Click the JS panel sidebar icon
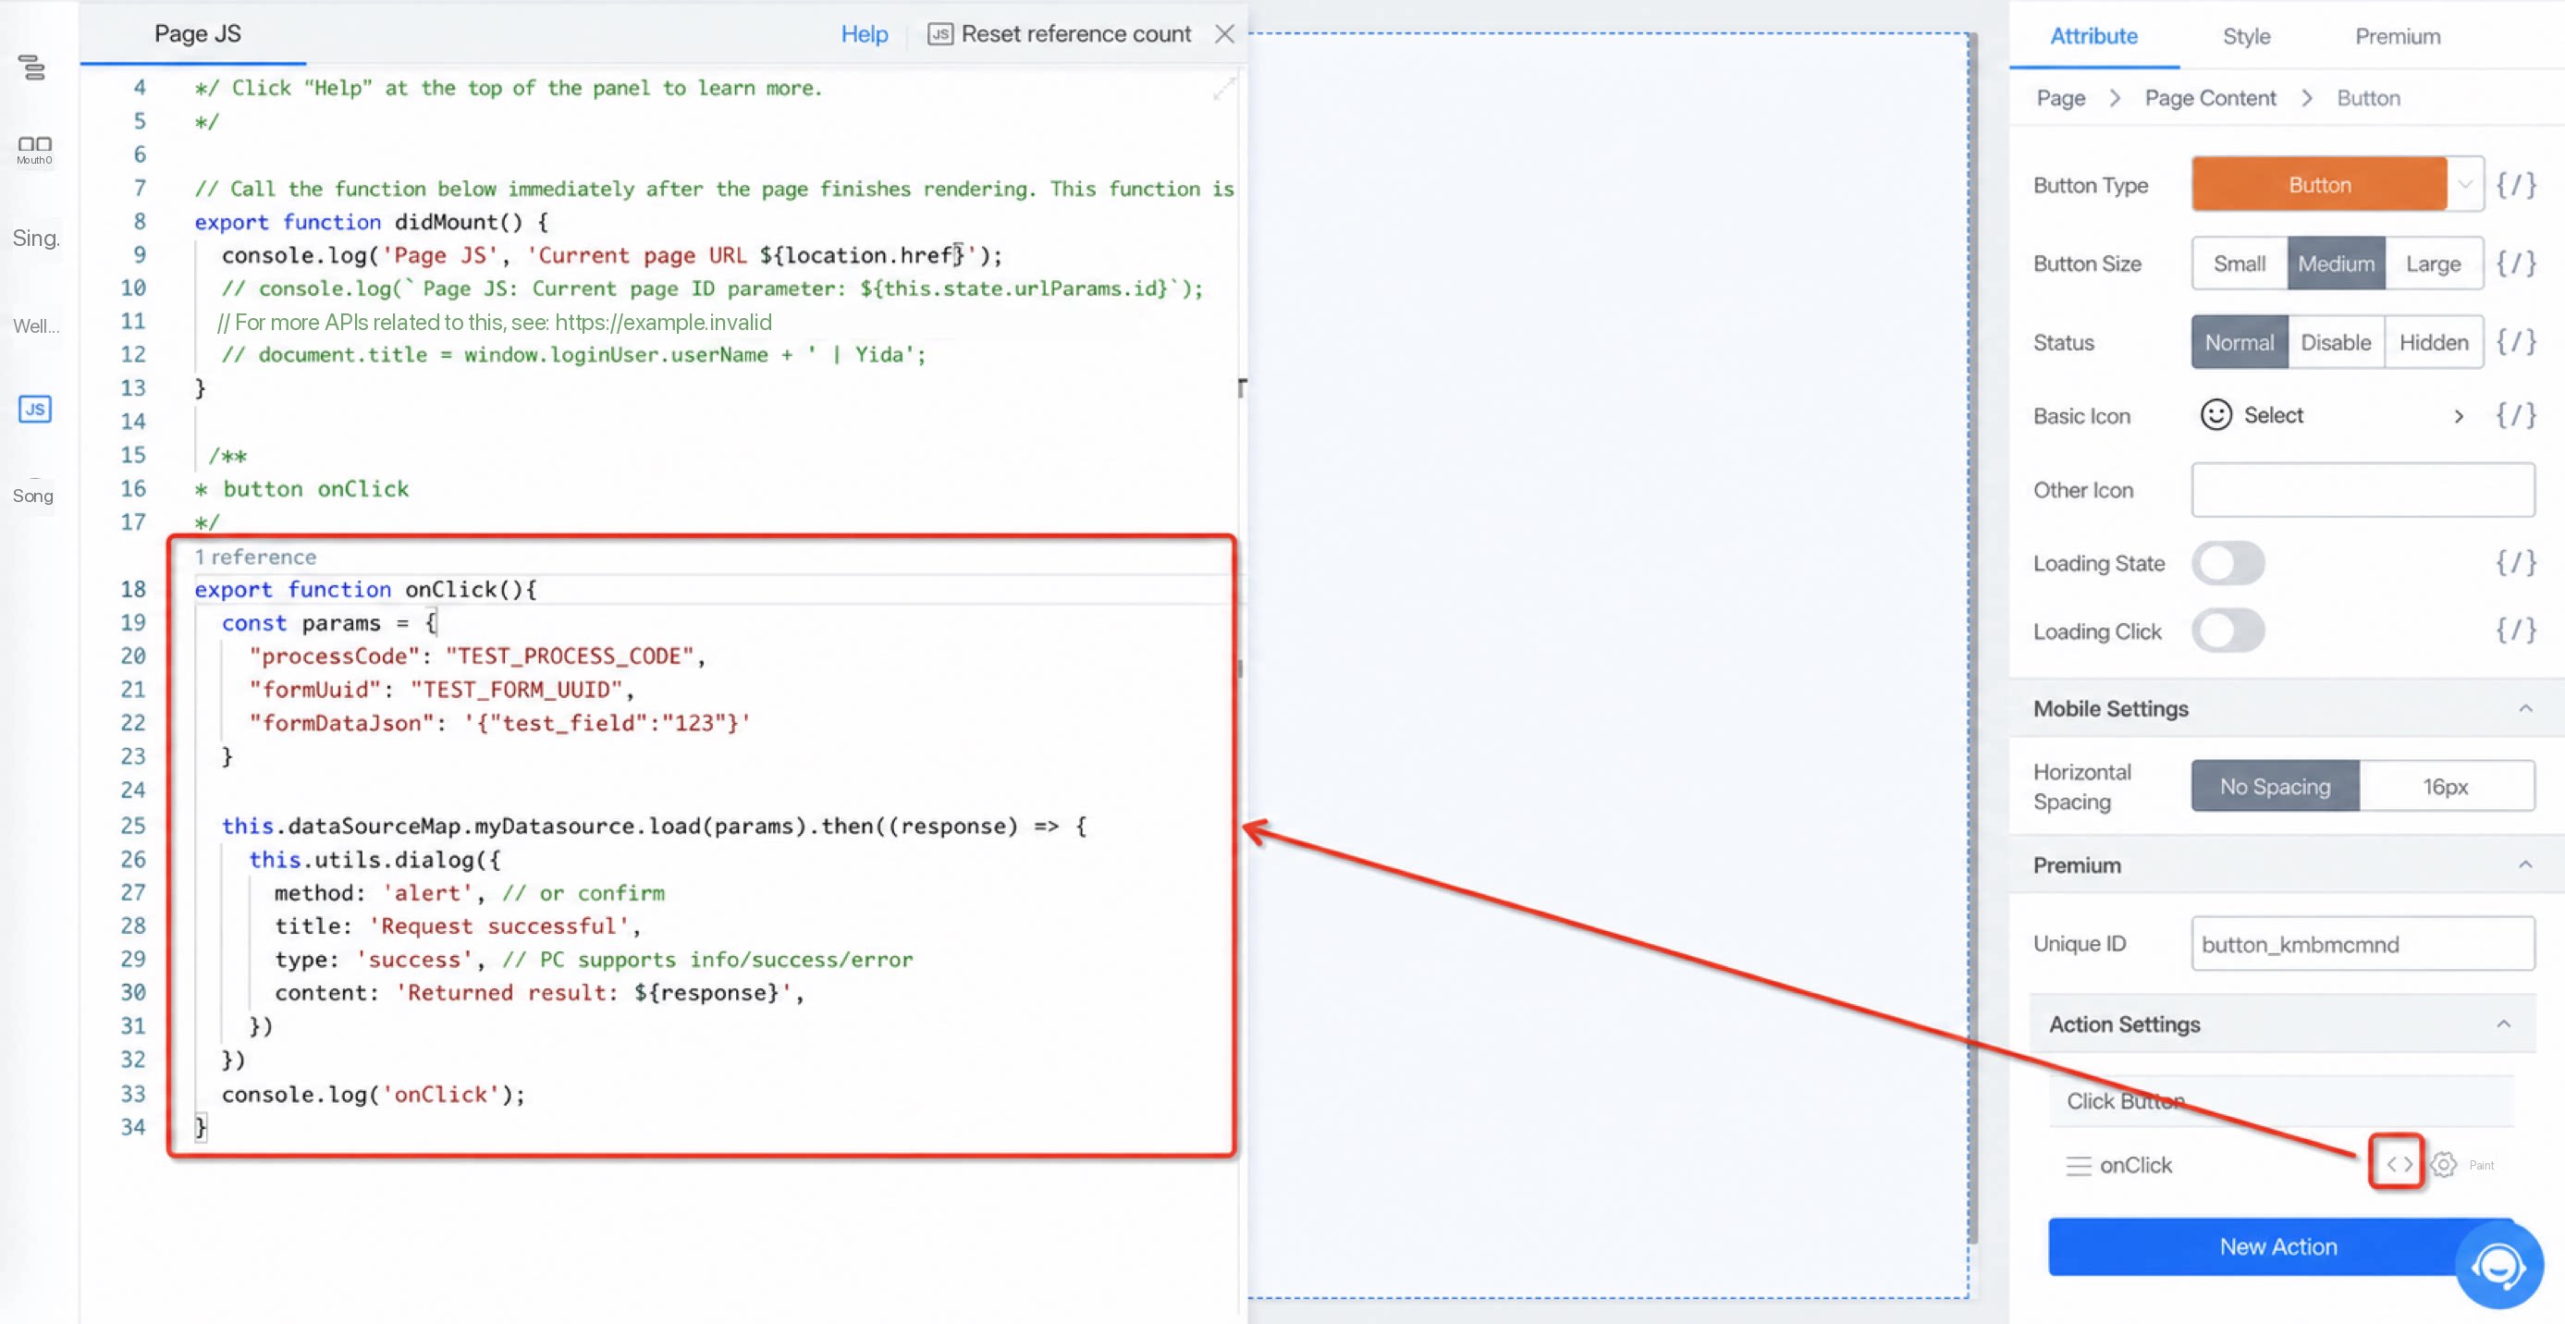Viewport: 2565px width, 1324px height. click(35, 410)
